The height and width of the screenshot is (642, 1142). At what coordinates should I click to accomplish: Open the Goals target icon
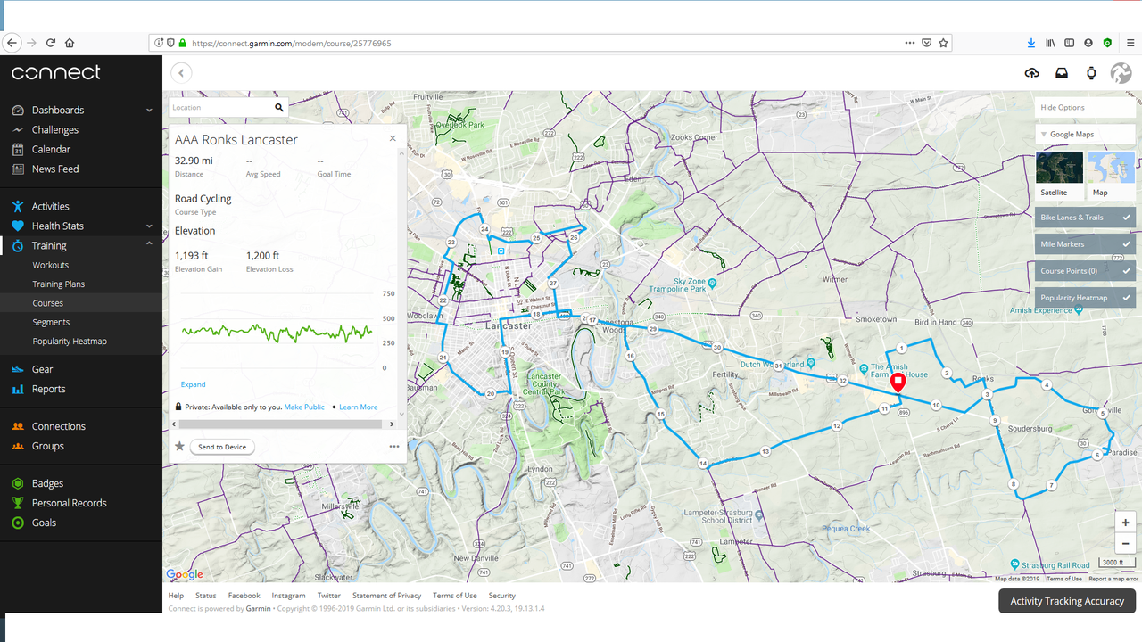tap(18, 523)
